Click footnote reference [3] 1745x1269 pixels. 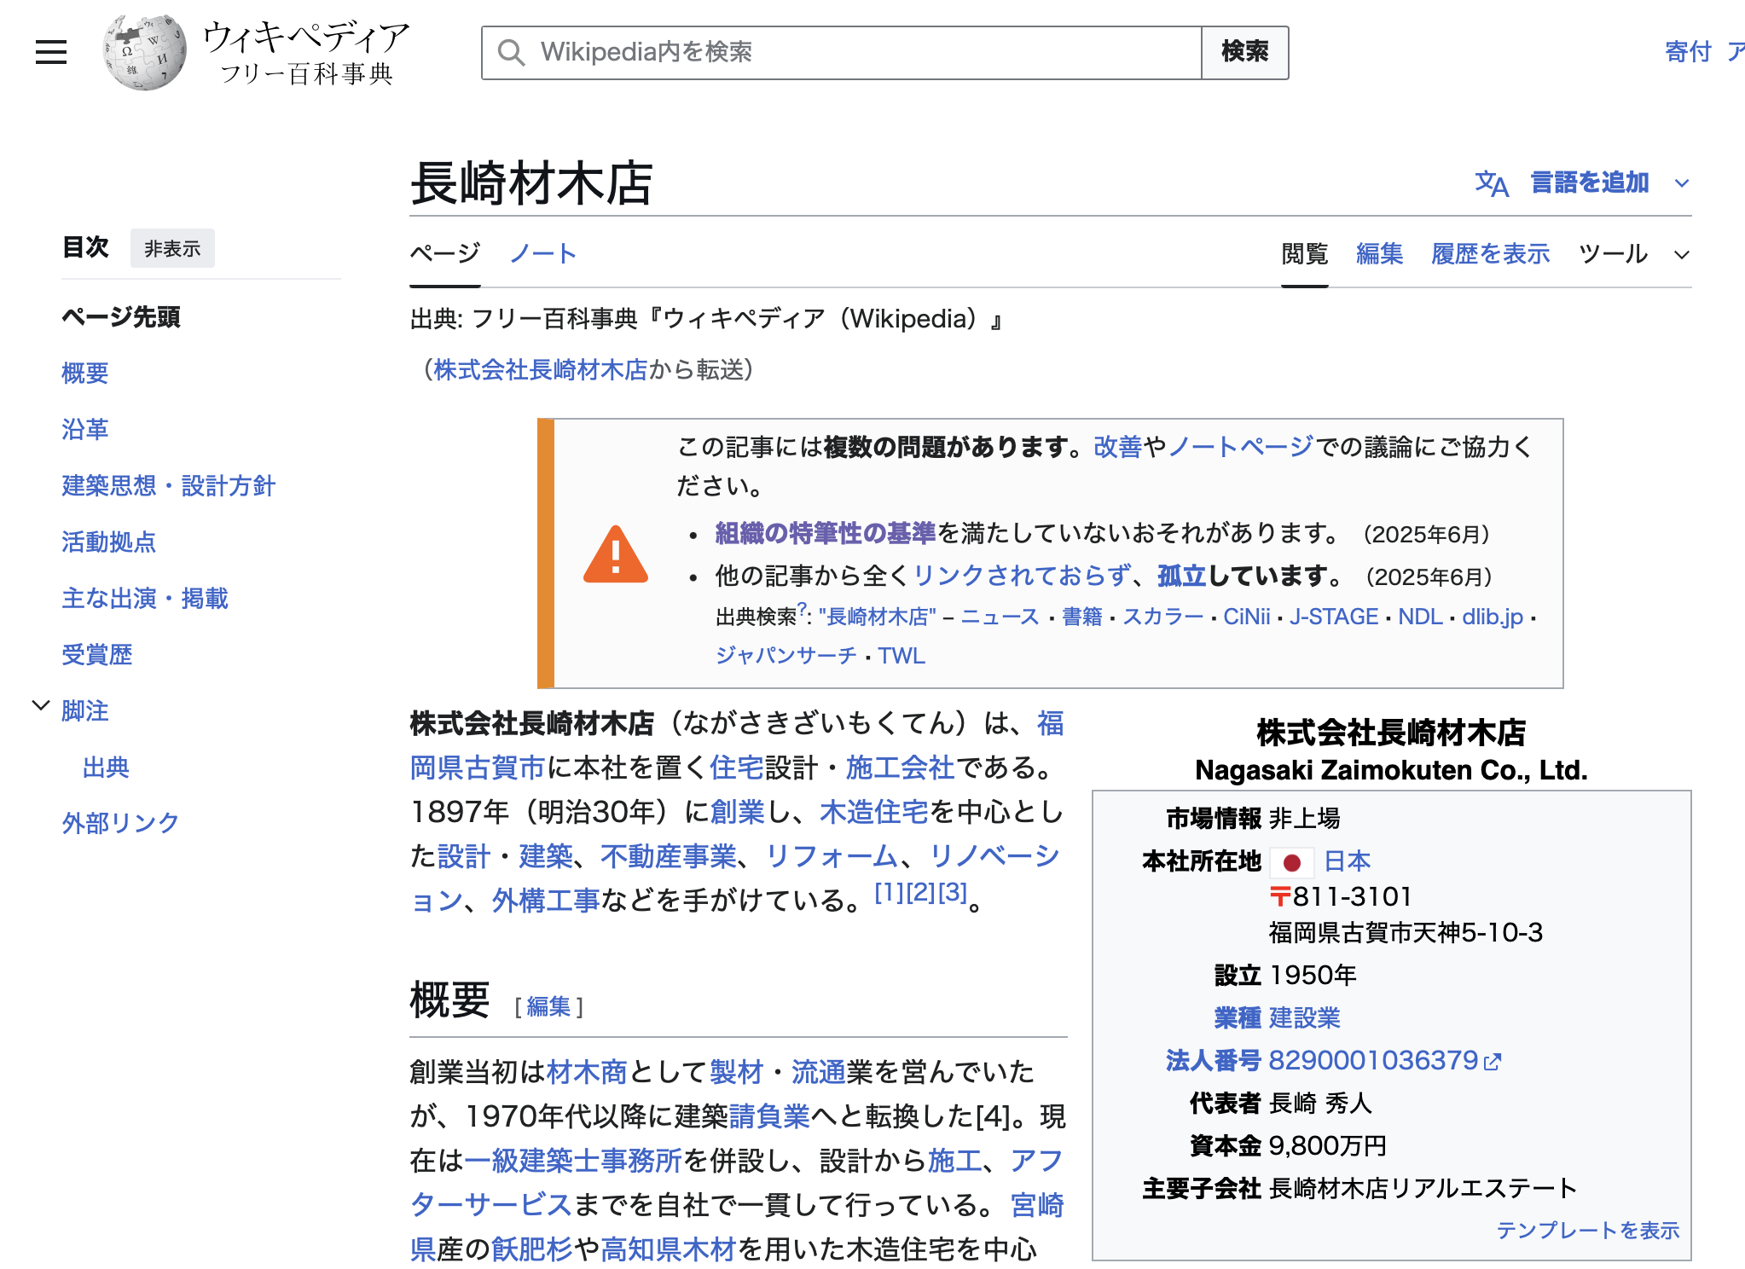pyautogui.click(x=953, y=893)
